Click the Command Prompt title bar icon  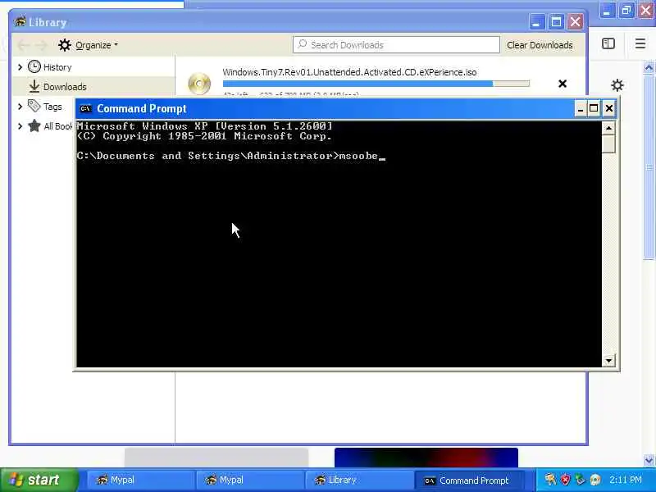pyautogui.click(x=85, y=109)
